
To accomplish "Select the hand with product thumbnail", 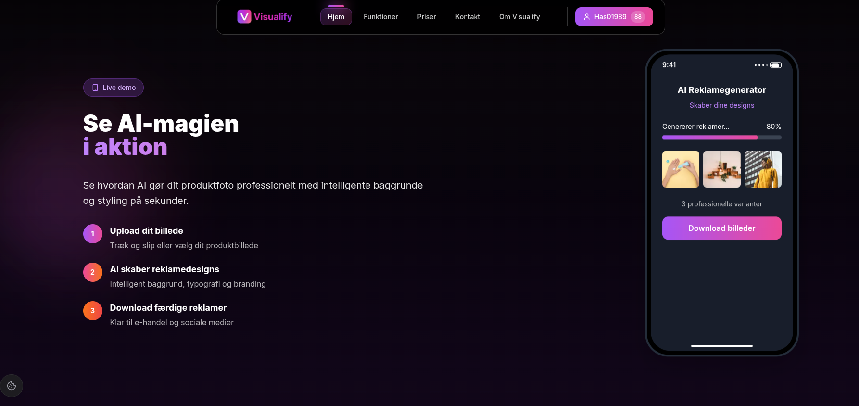I will [681, 169].
